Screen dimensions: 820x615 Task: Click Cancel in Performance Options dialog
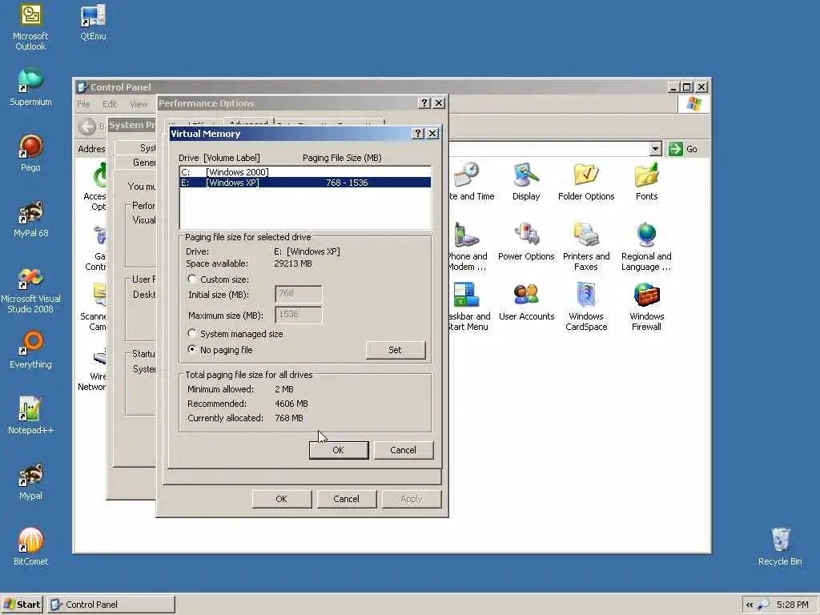point(346,499)
